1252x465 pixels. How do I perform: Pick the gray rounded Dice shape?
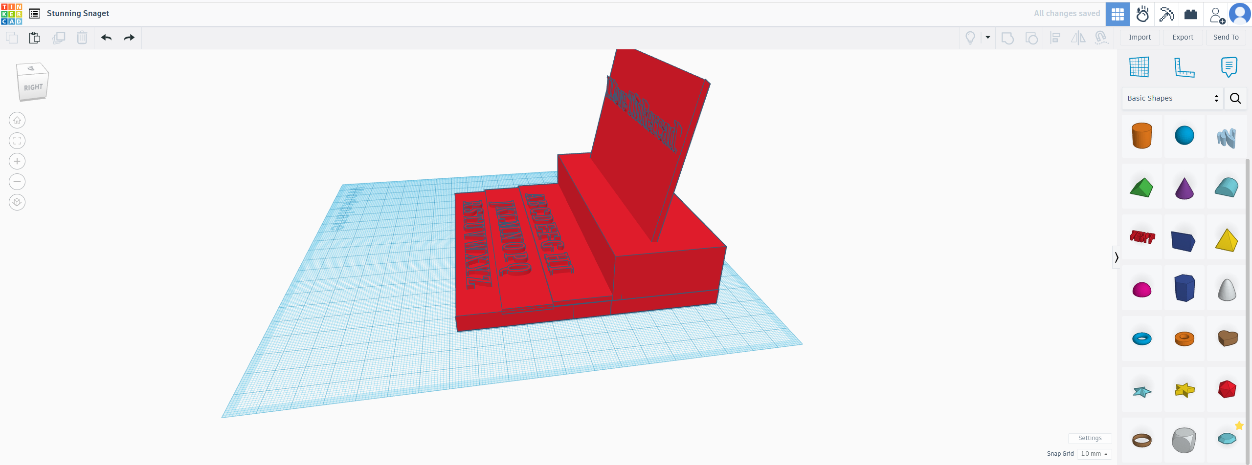coord(1184,441)
